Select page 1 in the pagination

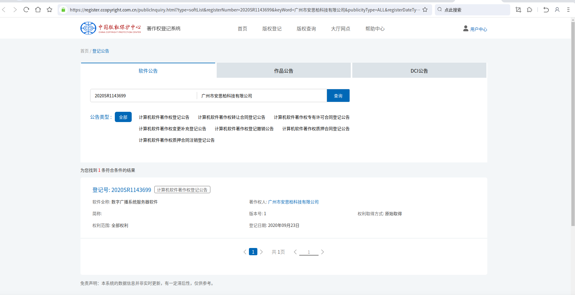(253, 252)
